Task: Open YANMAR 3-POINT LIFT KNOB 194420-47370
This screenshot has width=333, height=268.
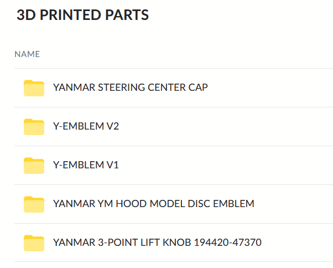Action: click(157, 243)
